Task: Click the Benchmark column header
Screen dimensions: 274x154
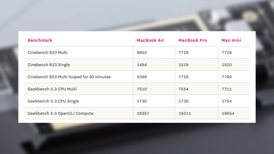Action: [x=40, y=40]
